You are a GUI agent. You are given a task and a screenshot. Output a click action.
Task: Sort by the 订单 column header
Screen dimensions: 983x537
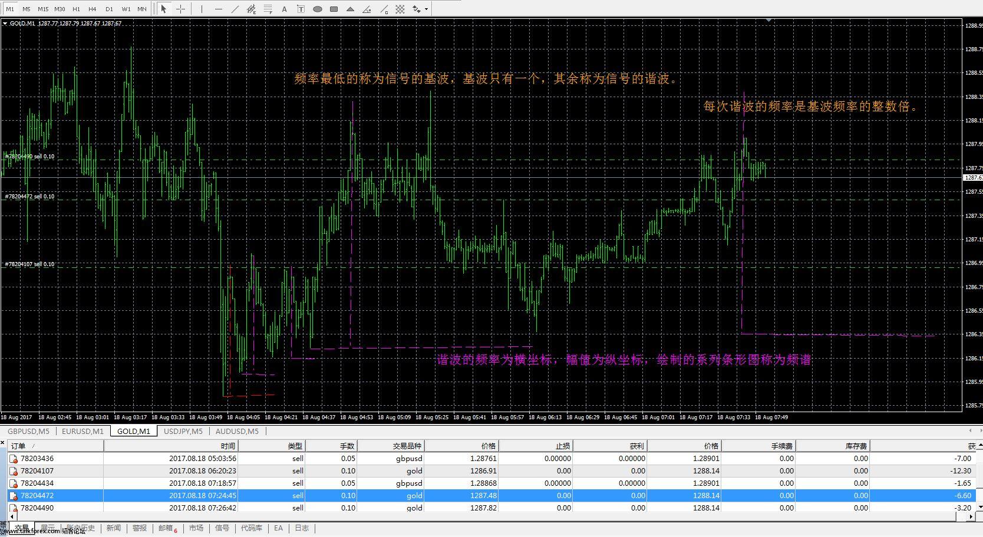pos(55,446)
